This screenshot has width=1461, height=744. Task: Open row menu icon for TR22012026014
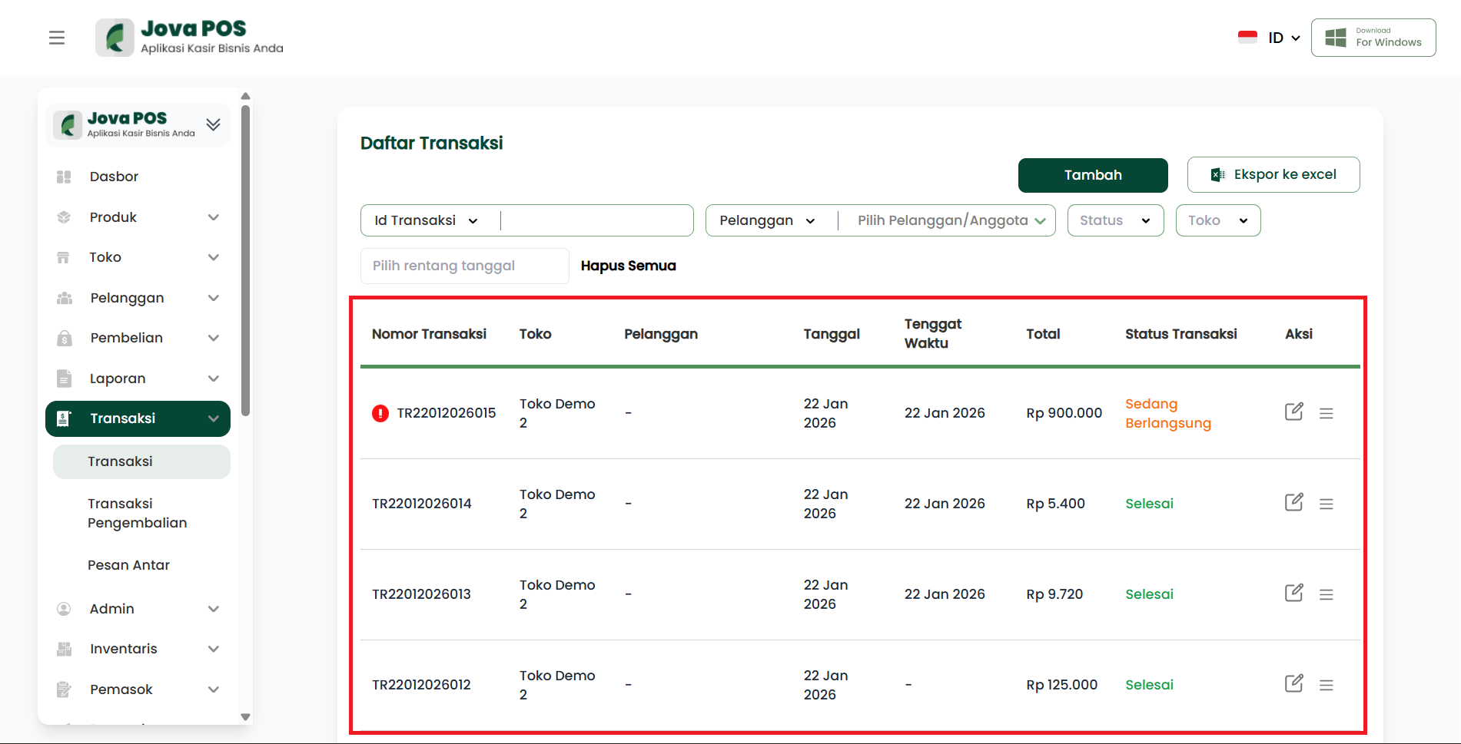point(1326,504)
